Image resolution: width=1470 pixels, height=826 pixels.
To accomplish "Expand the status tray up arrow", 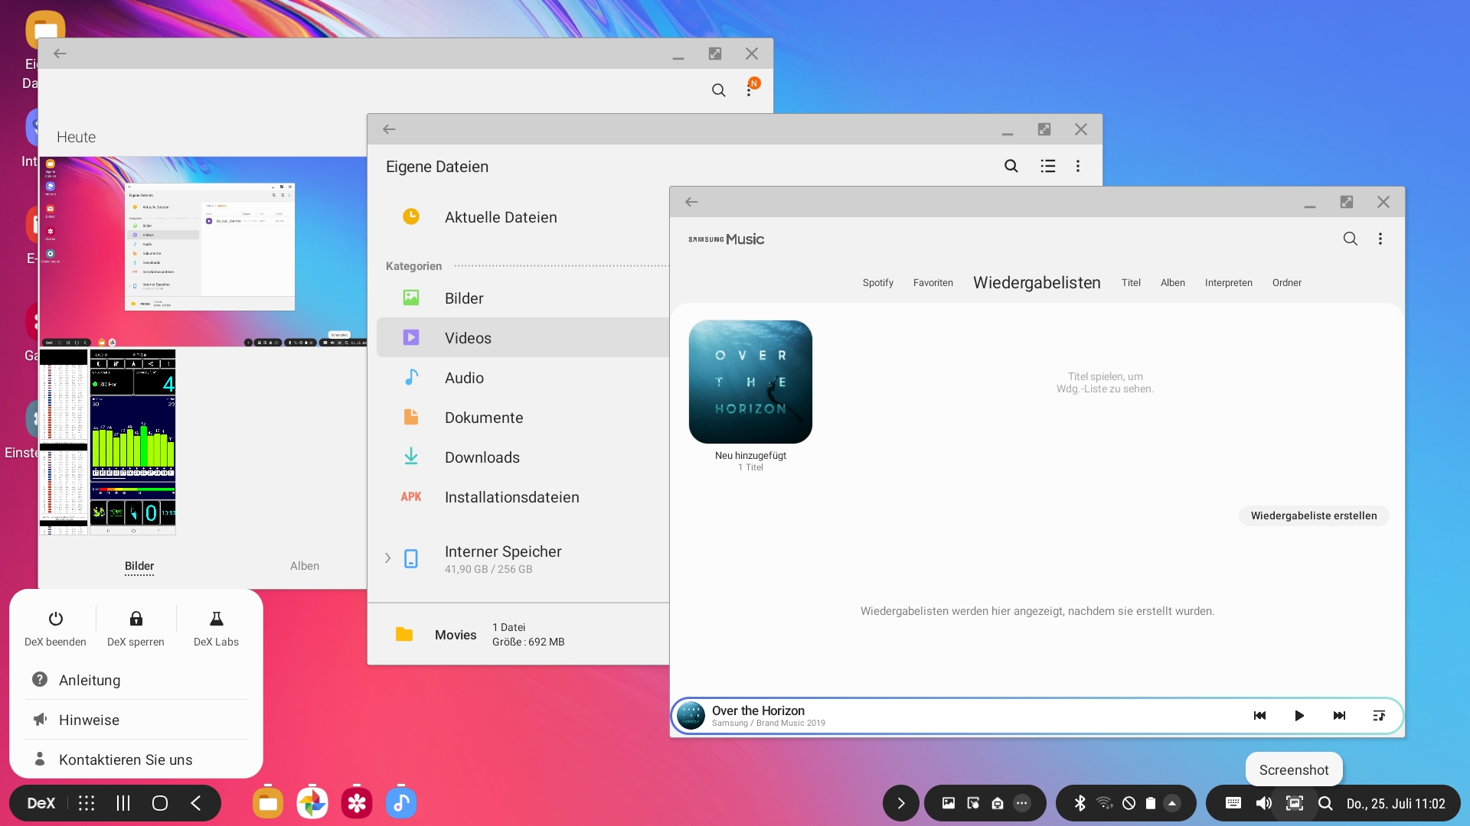I will pos(1172,803).
